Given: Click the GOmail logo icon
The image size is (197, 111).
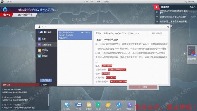Looking at the screenshot, I should [41, 32].
